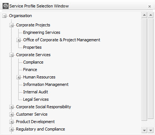Pick the Information Management entry
155x135 pixels.
pos(46,84)
